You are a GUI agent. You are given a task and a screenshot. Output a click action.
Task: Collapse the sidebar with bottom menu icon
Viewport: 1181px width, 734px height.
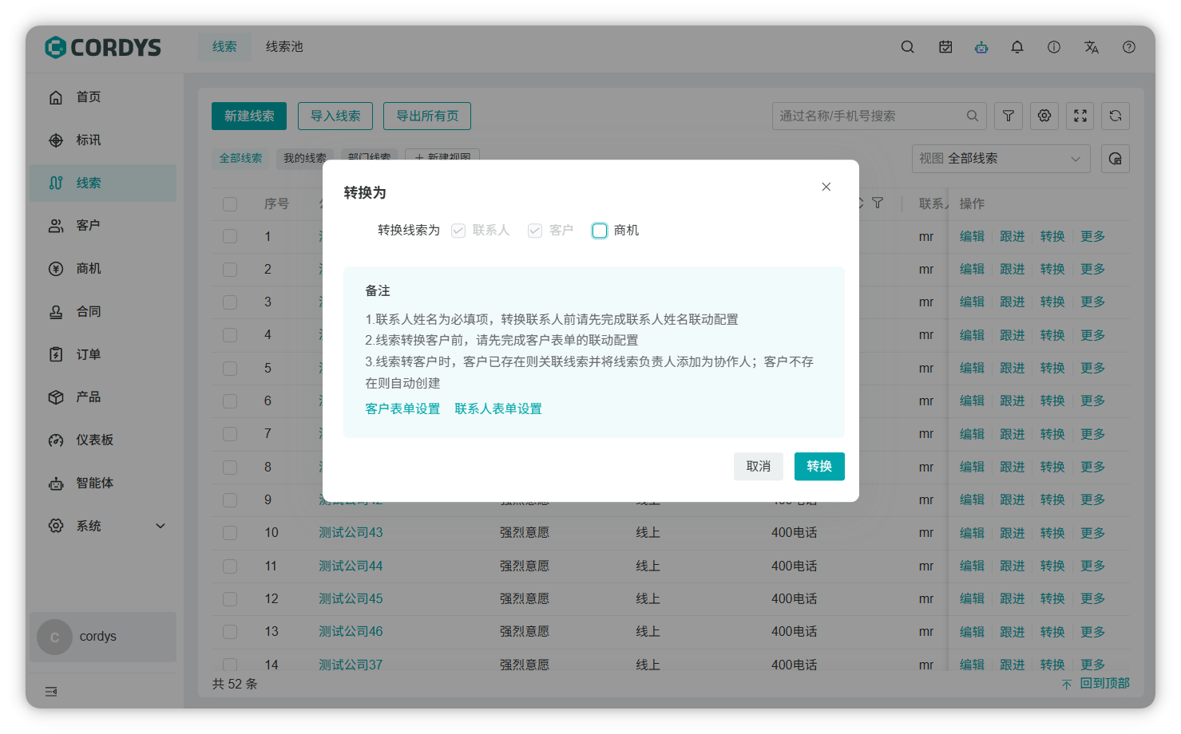click(x=51, y=692)
